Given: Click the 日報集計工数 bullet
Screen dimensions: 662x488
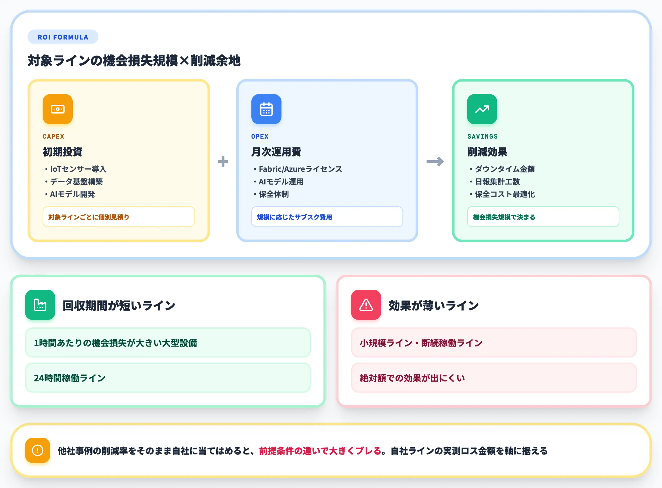Looking at the screenshot, I should coord(495,182).
